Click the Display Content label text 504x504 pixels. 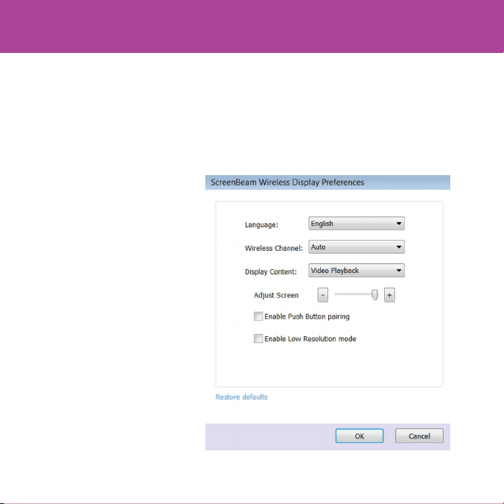271,271
